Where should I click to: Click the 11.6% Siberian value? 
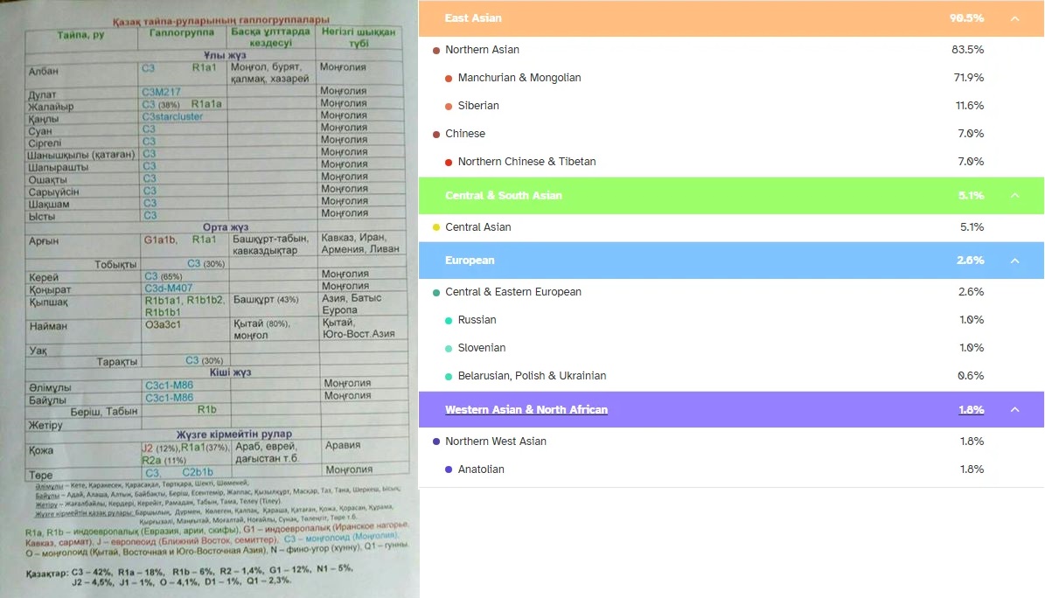click(x=970, y=105)
